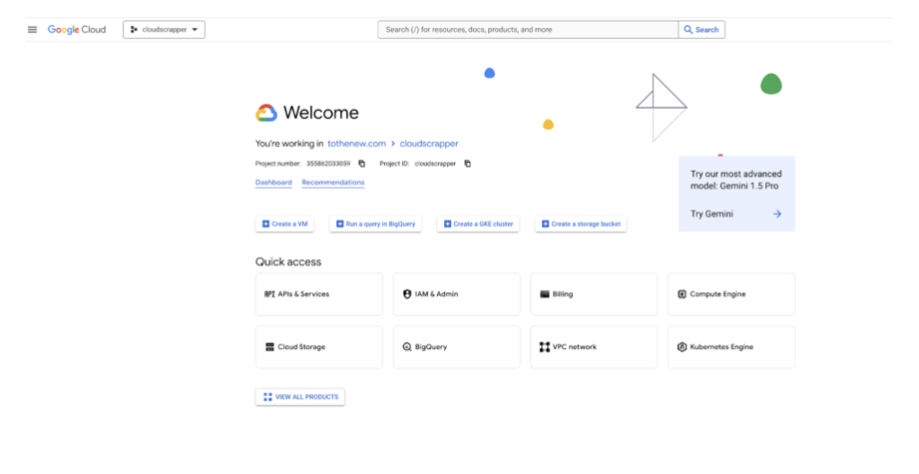
Task: Copy the project number
Action: (361, 164)
